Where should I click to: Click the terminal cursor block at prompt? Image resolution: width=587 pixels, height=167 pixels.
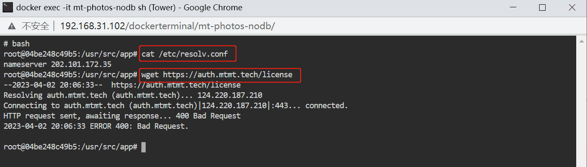point(144,147)
